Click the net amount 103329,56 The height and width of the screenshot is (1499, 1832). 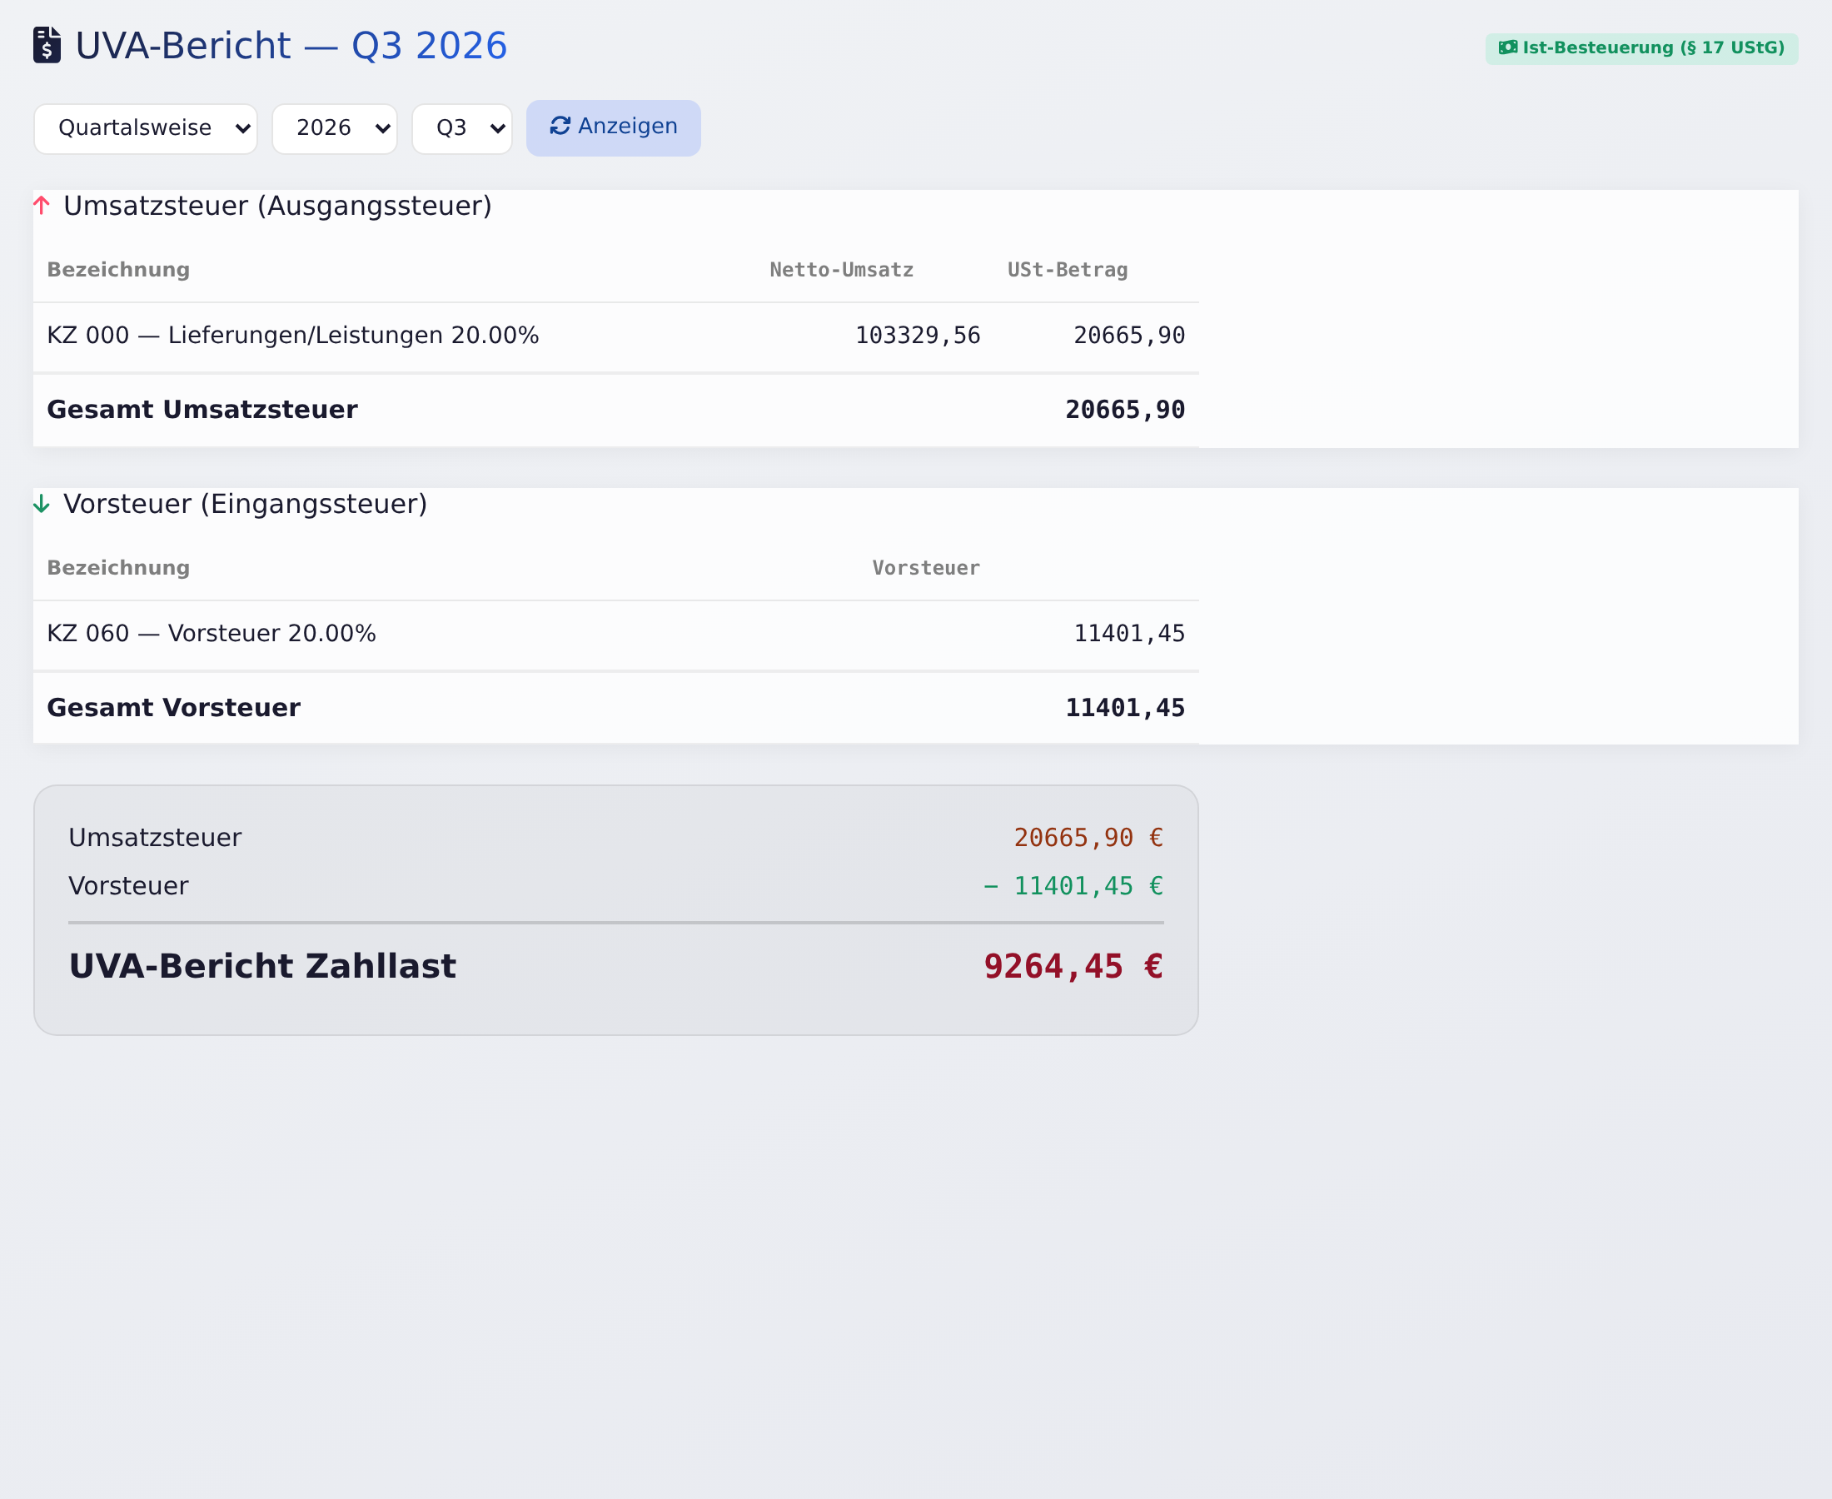pyautogui.click(x=918, y=335)
